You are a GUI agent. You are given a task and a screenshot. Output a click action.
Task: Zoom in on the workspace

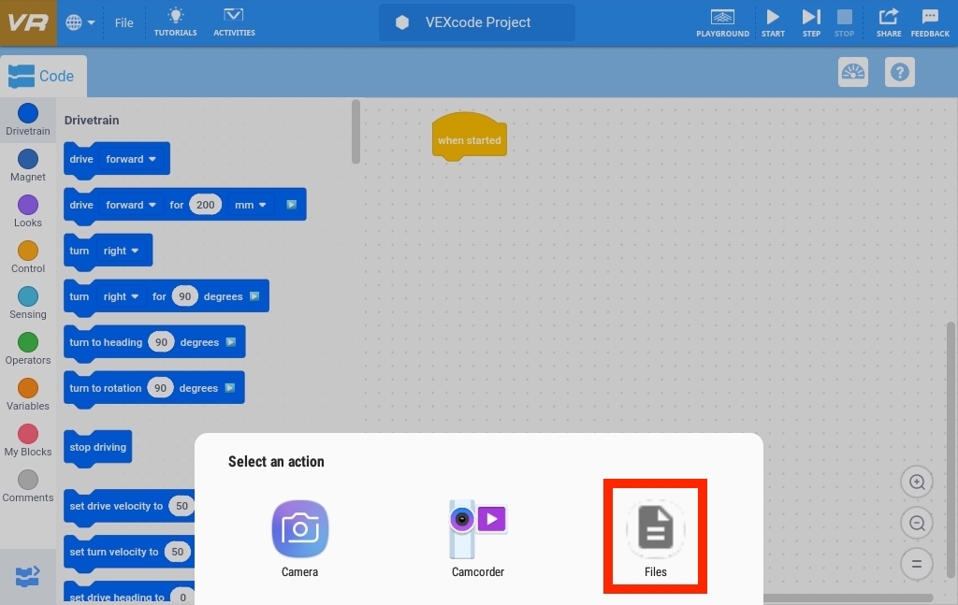click(917, 482)
